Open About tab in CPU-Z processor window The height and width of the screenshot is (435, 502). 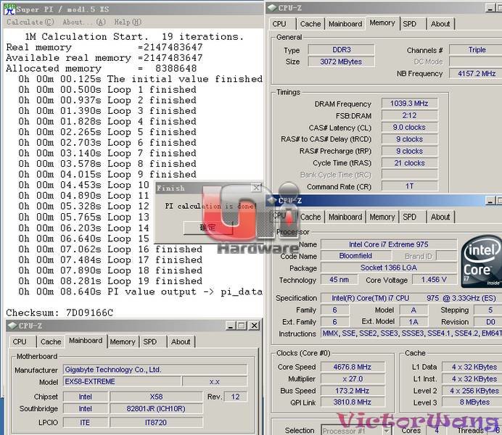click(x=440, y=217)
